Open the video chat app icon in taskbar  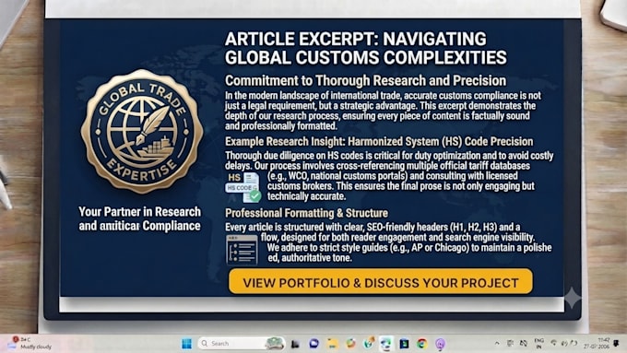(313, 344)
